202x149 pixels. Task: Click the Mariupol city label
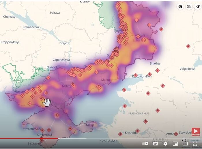pyautogui.click(x=106, y=80)
